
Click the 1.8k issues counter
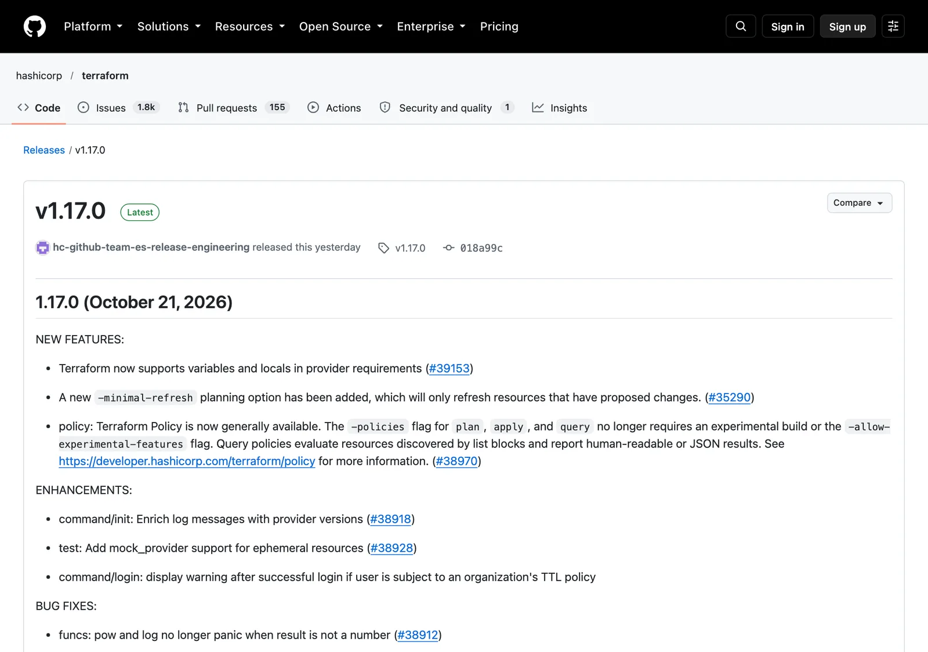coord(146,107)
